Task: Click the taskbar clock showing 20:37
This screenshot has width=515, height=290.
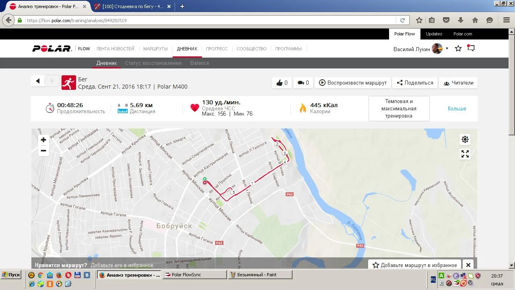Action: (497, 276)
